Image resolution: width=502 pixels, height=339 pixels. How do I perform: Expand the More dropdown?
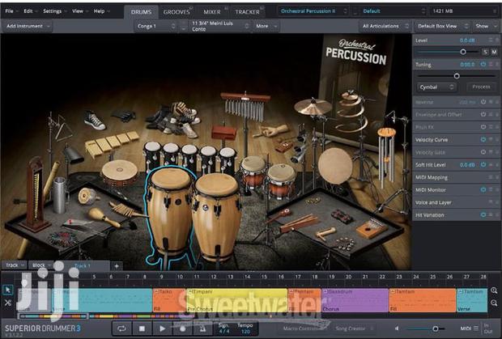pos(266,26)
